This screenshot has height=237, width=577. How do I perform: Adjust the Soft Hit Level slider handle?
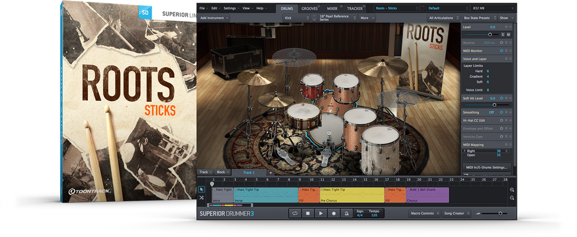pyautogui.click(x=494, y=105)
